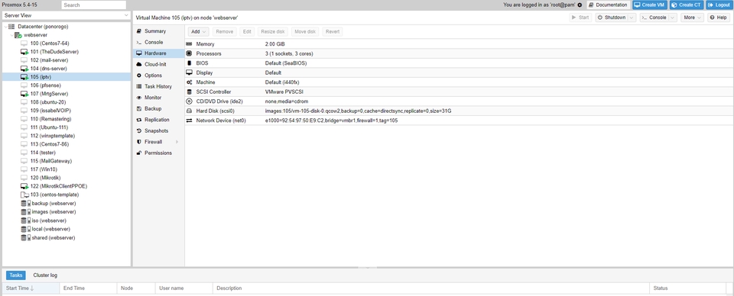Expand the Firewall submenu arrow
This screenshot has width=734, height=296.
click(x=177, y=142)
